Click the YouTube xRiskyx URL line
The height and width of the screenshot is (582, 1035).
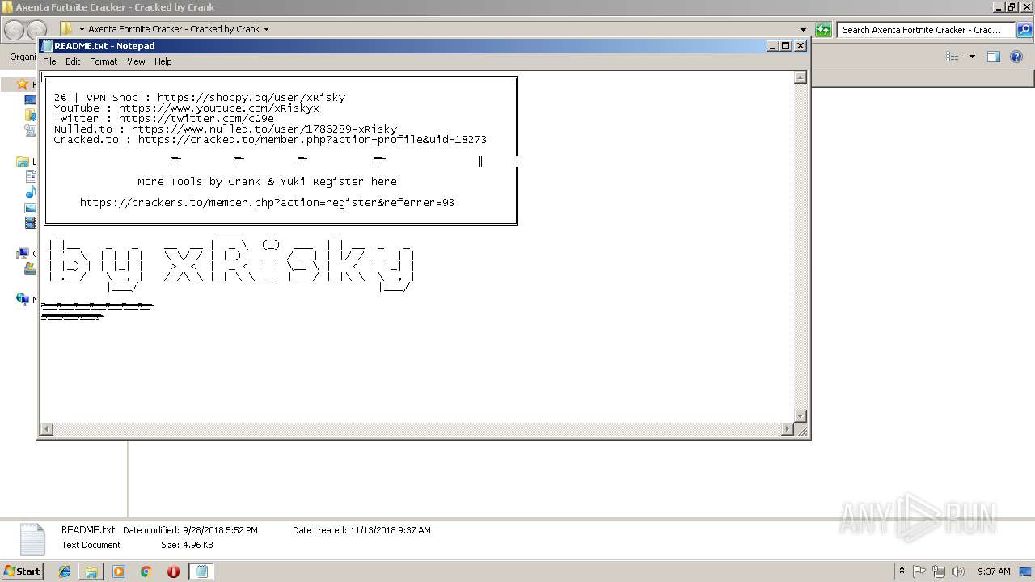click(x=187, y=108)
